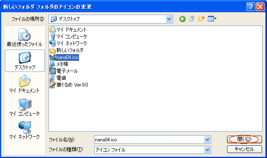Click the 筆ぐるめ Ver.9.0 name text

[72, 85]
